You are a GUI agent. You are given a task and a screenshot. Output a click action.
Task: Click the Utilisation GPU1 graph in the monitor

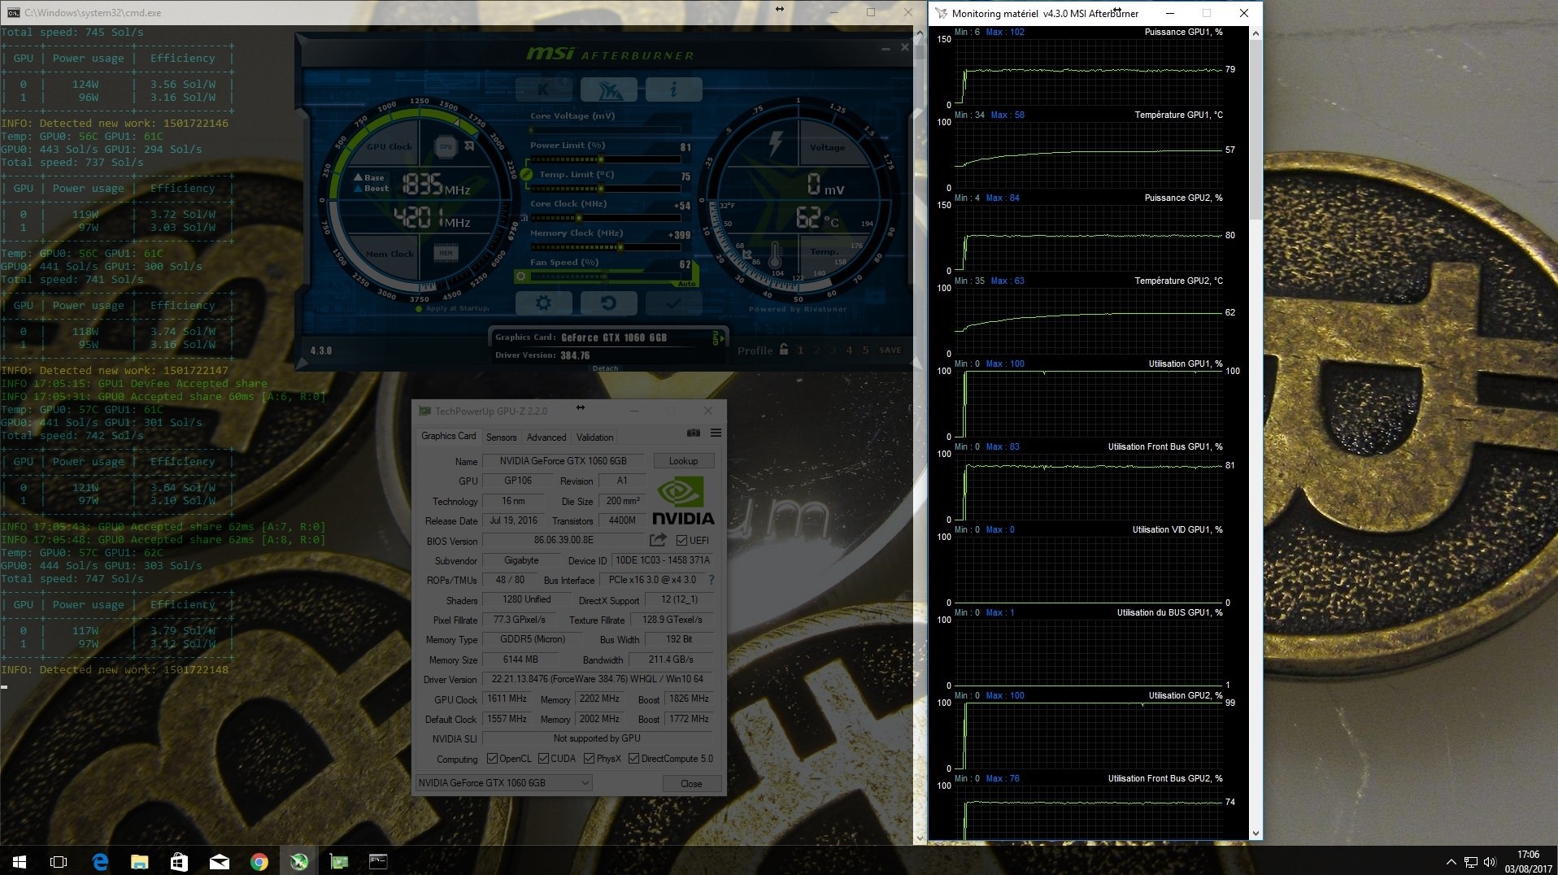(x=1088, y=403)
